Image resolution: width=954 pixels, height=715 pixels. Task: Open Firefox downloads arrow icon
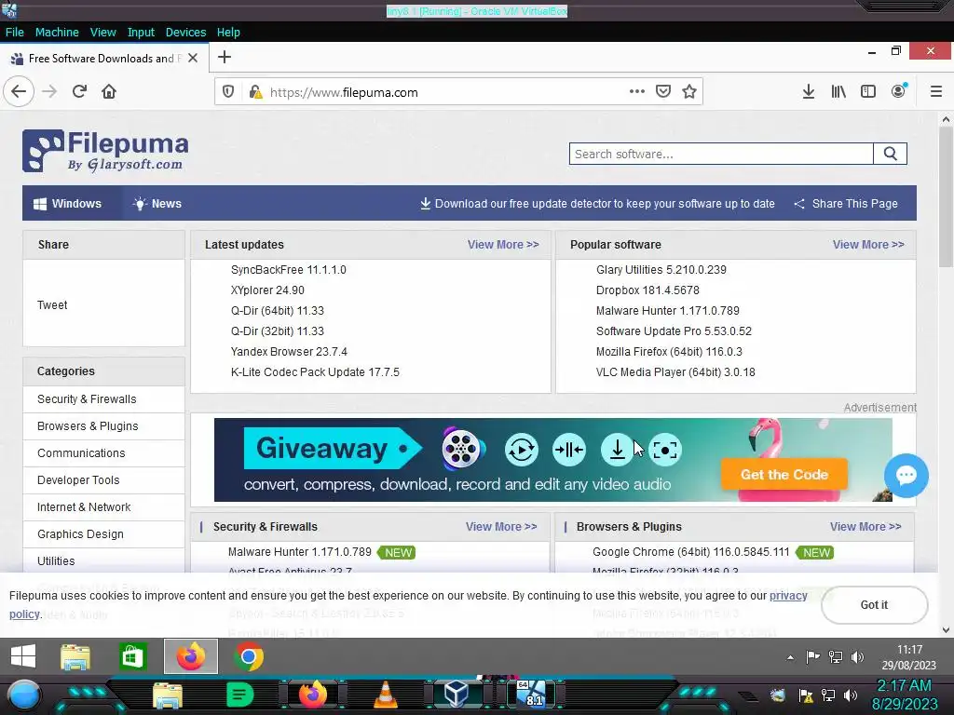pyautogui.click(x=808, y=91)
